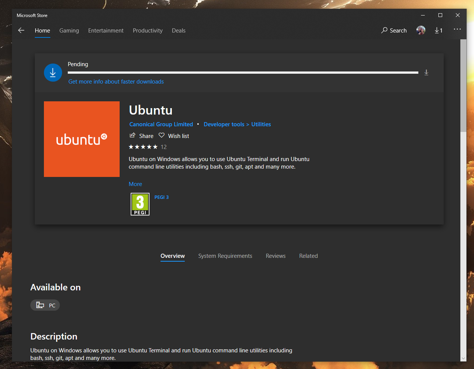Switch to the Productivity tab
474x369 pixels.
(148, 31)
